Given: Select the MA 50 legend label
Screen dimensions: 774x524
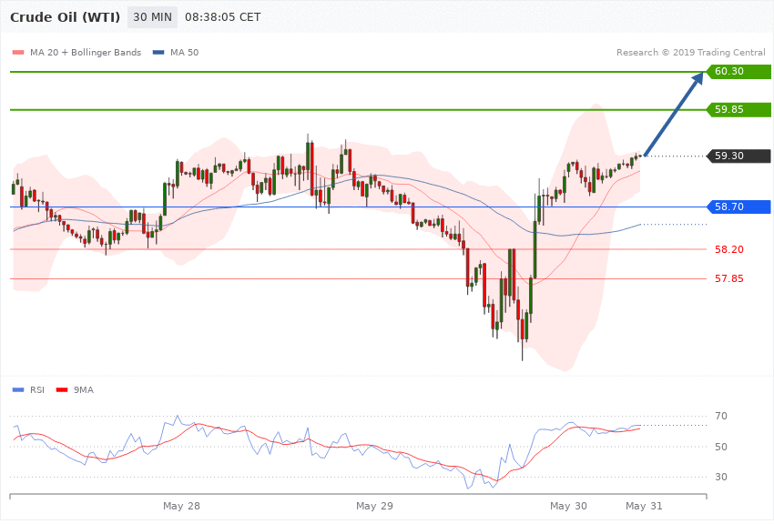Looking at the screenshot, I should pos(184,52).
